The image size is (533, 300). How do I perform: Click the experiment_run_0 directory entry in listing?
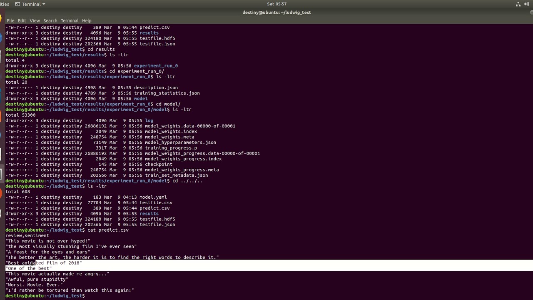[x=156, y=66]
